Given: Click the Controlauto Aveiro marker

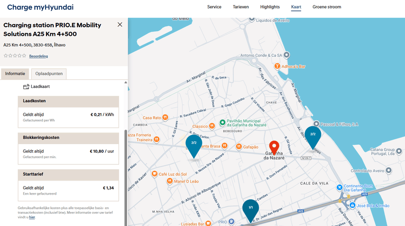Looking at the screenshot, I should [x=388, y=170].
